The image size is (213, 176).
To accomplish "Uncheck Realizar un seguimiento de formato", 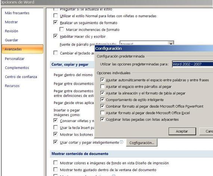I will pyautogui.click(x=55, y=22).
